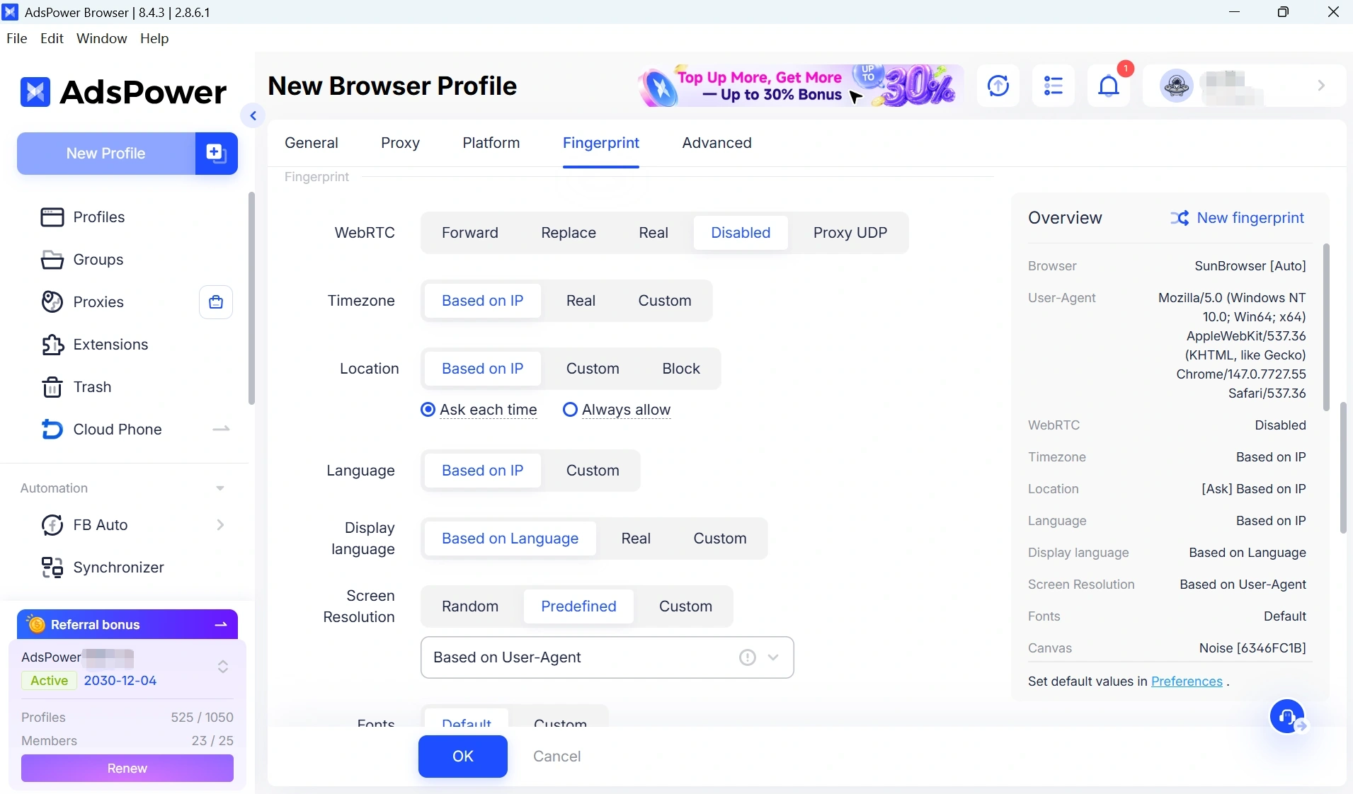The image size is (1353, 794).
Task: Open the Groups folder icon
Action: point(52,260)
